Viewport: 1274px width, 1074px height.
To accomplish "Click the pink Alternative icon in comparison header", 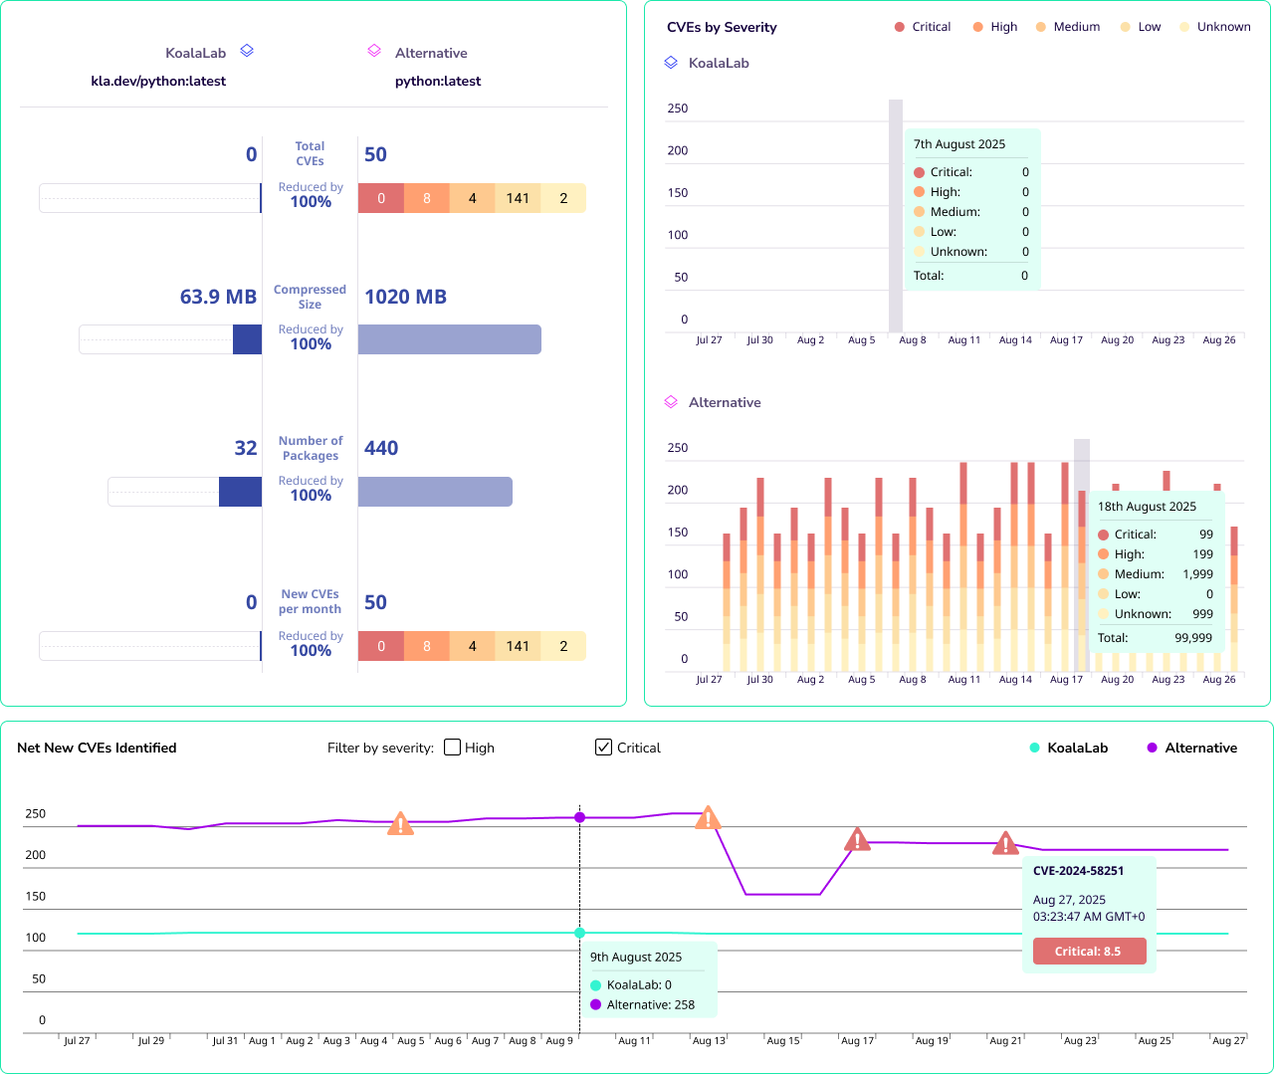I will point(374,51).
